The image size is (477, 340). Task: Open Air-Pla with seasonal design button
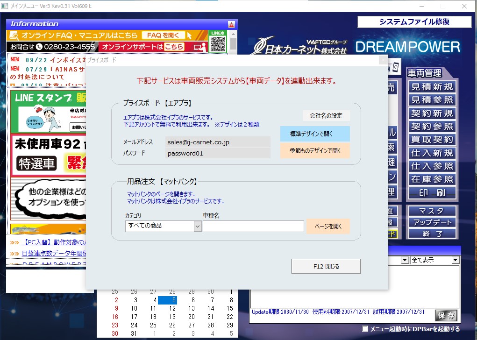(x=315, y=150)
